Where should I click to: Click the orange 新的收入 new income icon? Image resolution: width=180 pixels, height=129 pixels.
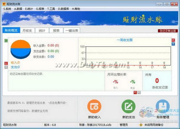pos(94,106)
